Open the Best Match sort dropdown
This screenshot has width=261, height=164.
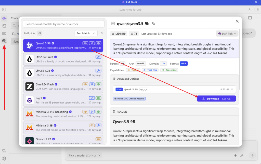86,33
